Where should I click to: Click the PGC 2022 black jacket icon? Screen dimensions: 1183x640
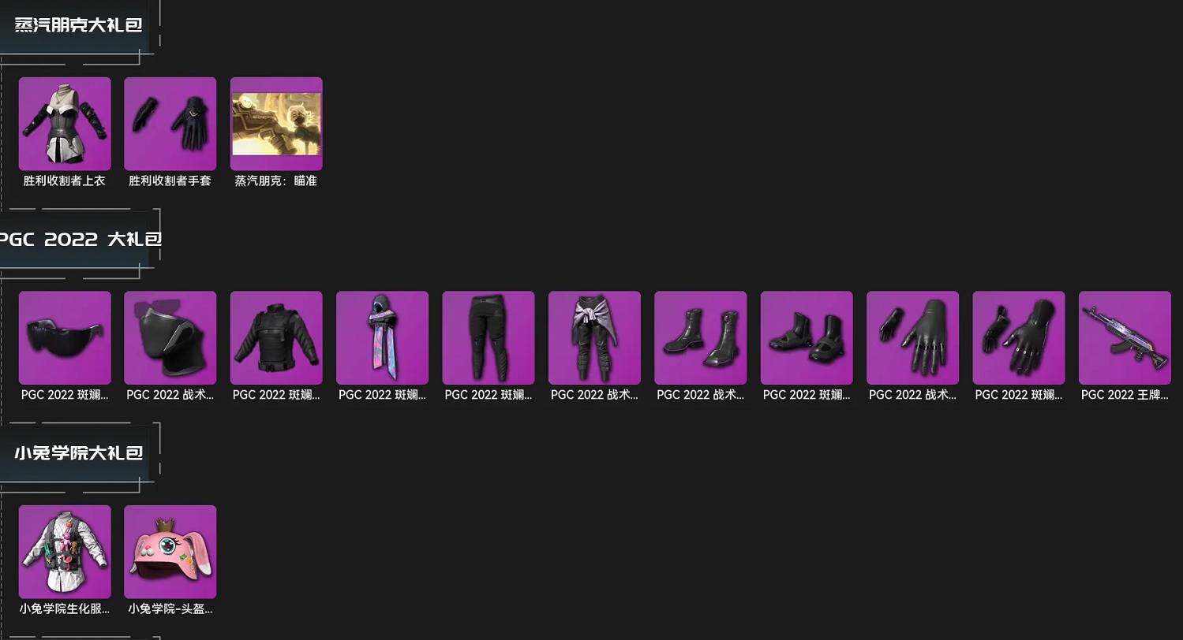(x=276, y=338)
